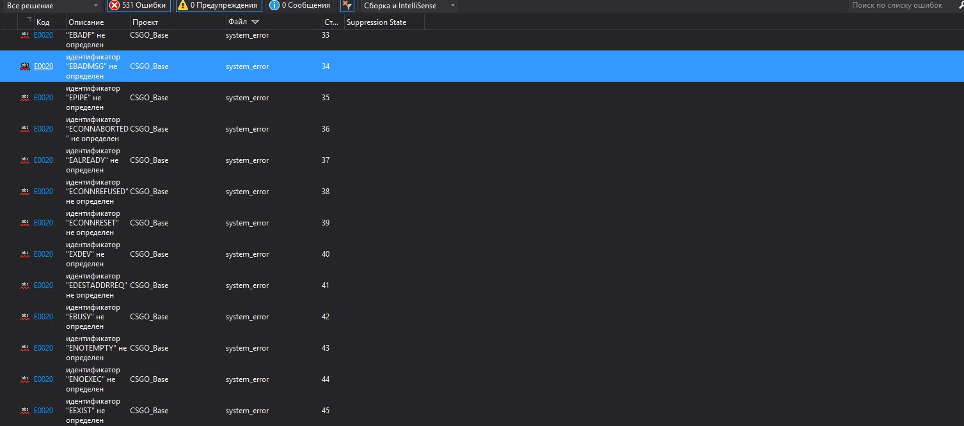Click the error icon in the ENOTEMPTY row

pos(26,348)
